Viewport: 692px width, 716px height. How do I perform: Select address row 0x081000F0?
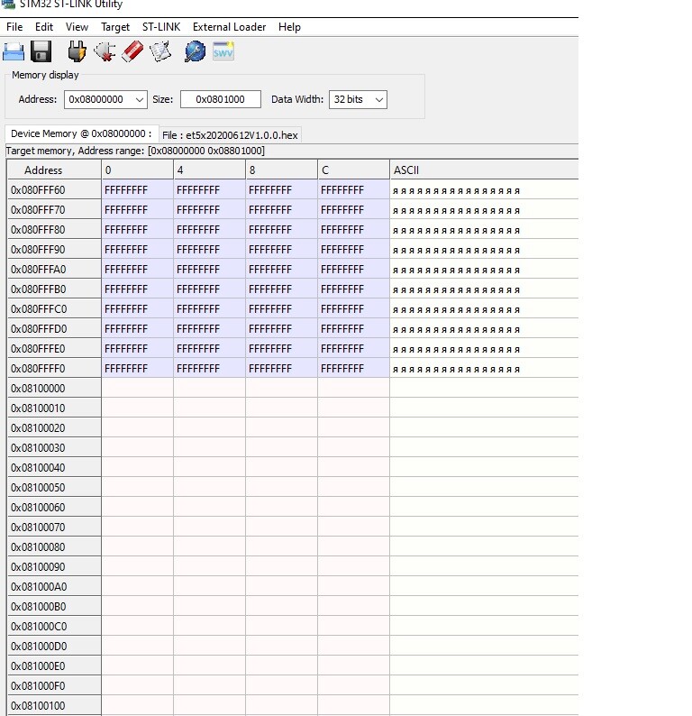(54, 686)
